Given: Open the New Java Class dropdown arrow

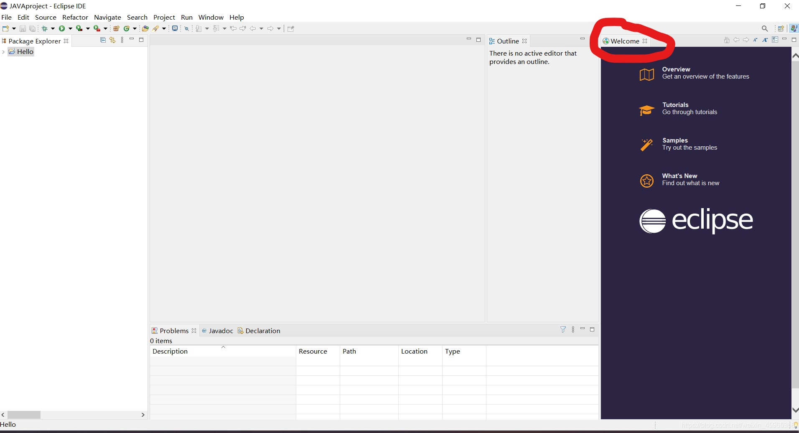Looking at the screenshot, I should click(x=135, y=29).
